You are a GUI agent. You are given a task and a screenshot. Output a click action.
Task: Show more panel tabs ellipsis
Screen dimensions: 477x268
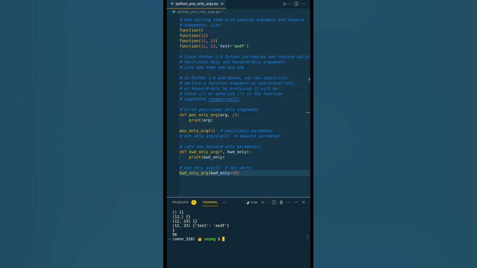click(x=224, y=202)
